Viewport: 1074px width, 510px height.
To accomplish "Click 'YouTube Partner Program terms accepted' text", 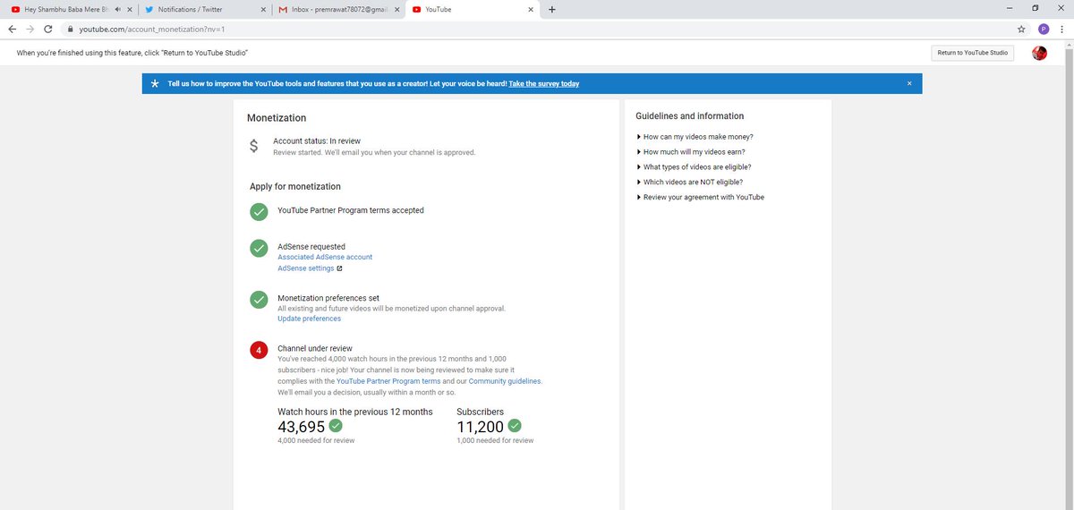I will pyautogui.click(x=351, y=210).
